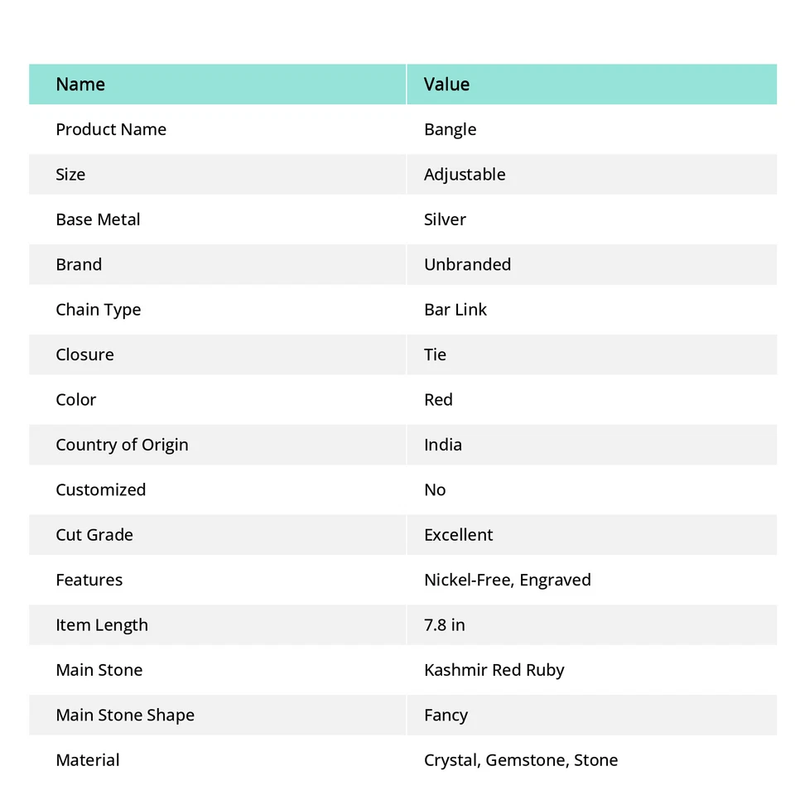The height and width of the screenshot is (795, 795).
Task: Click the Kashmir Red Ruby value
Action: 494,670
